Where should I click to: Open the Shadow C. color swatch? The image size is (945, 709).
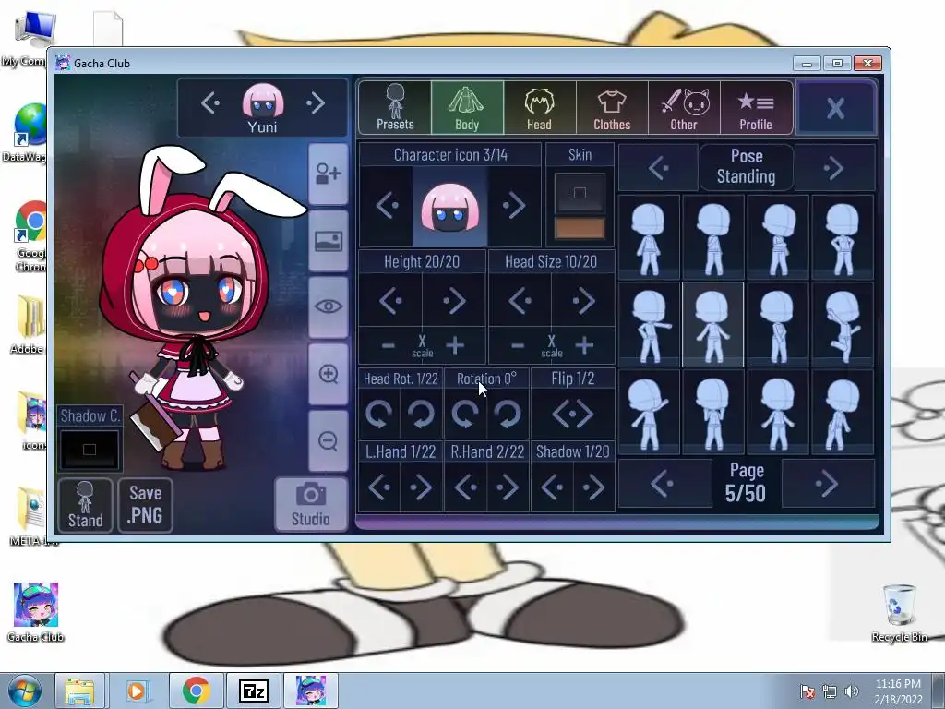click(x=90, y=450)
